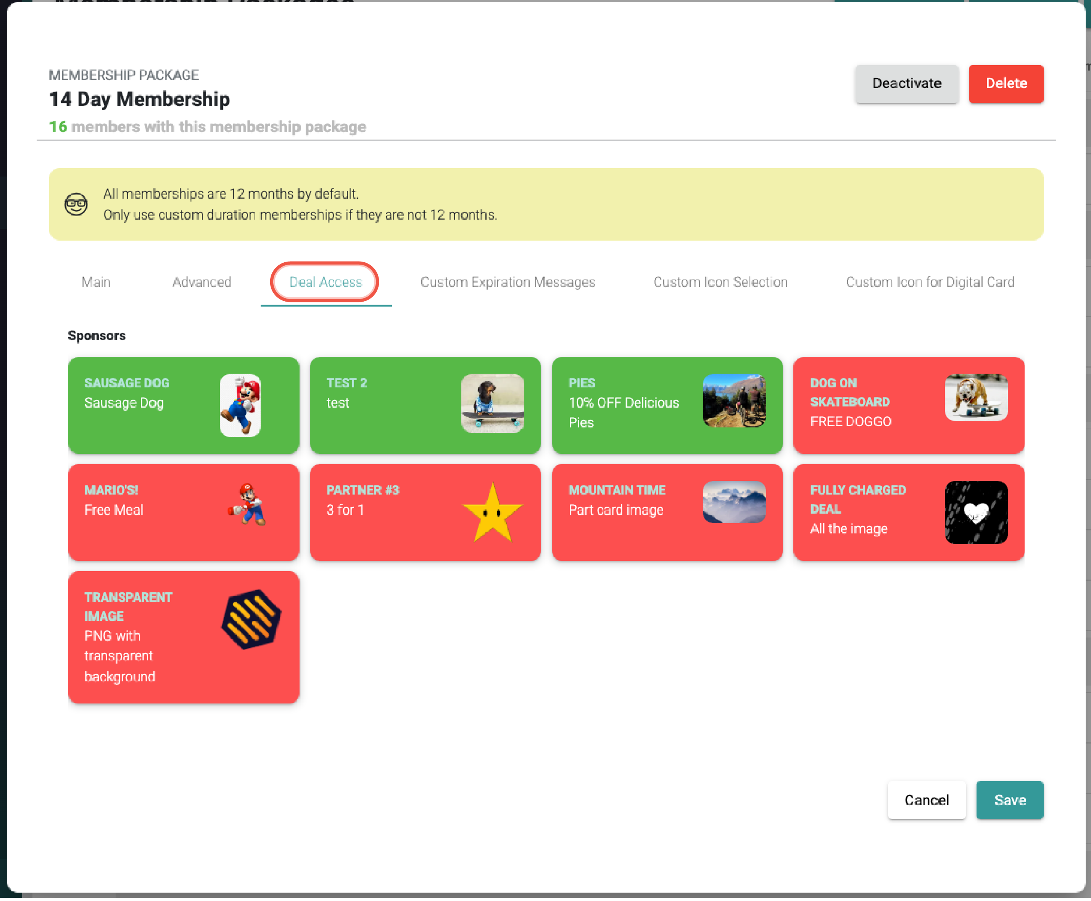Click '3 for 1' deal text

[x=345, y=510]
